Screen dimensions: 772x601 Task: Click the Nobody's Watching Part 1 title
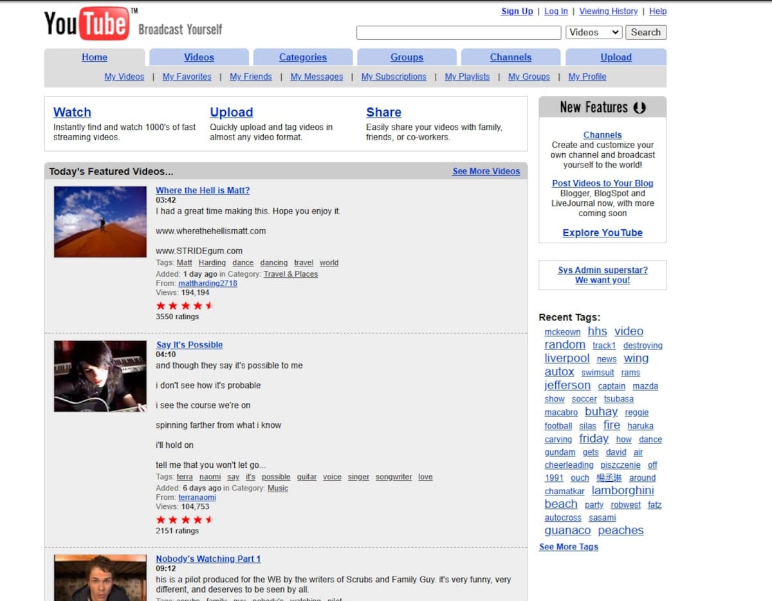pyautogui.click(x=208, y=559)
